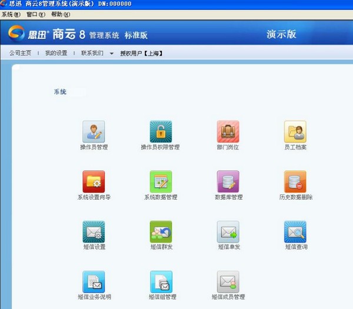
Task: Open the 部门岗位 briefcase icon
Action: pos(228,132)
